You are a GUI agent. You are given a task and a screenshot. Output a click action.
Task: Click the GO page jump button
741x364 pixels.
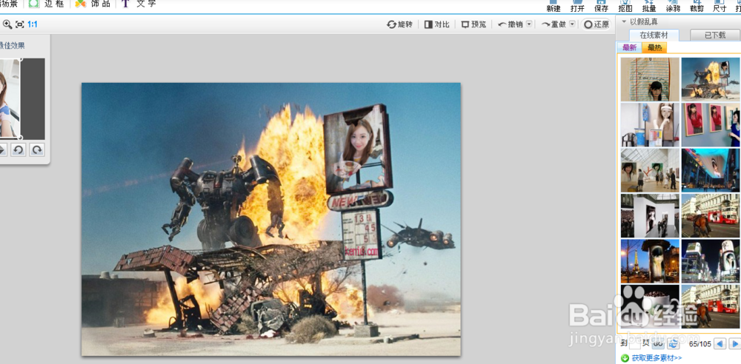coord(657,344)
